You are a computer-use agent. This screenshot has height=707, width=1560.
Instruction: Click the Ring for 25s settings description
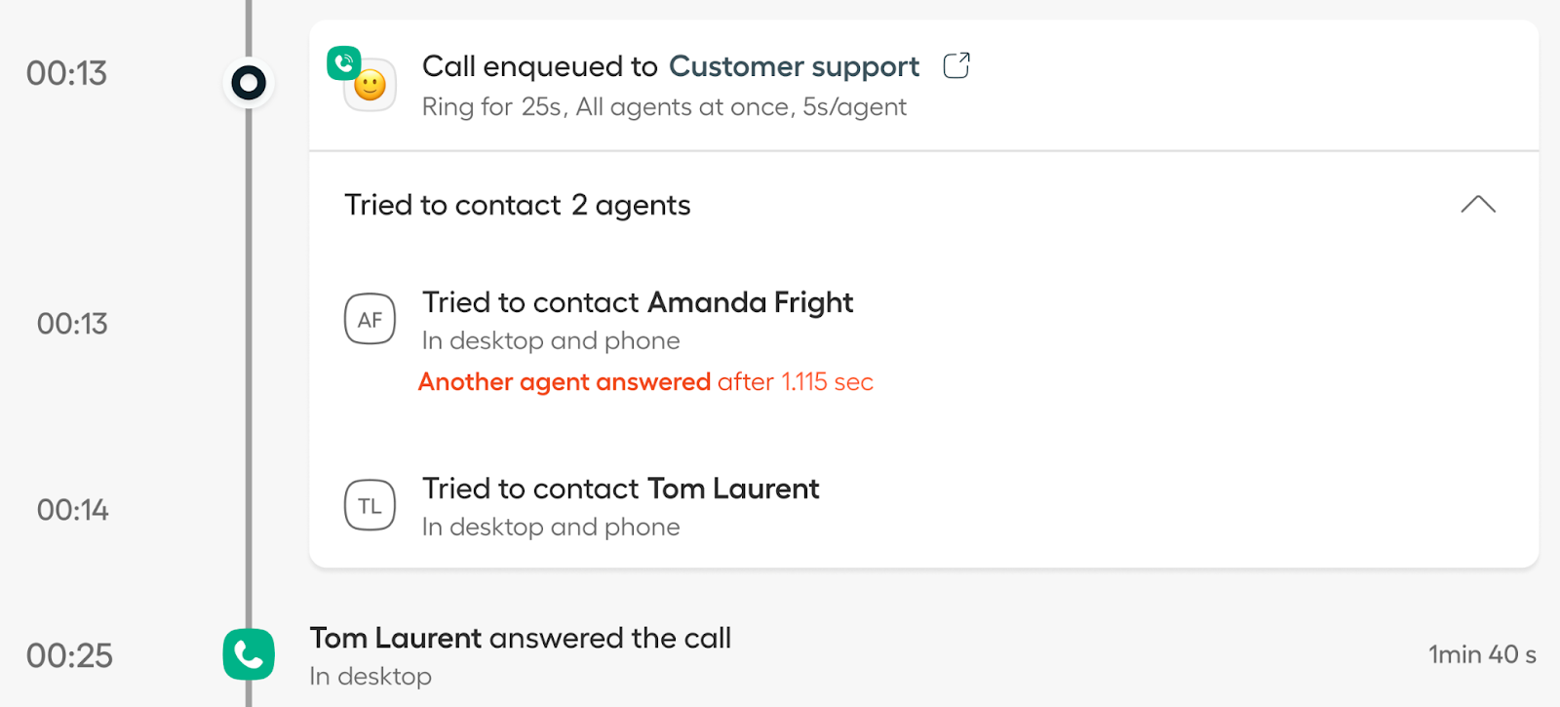pyautogui.click(x=664, y=107)
